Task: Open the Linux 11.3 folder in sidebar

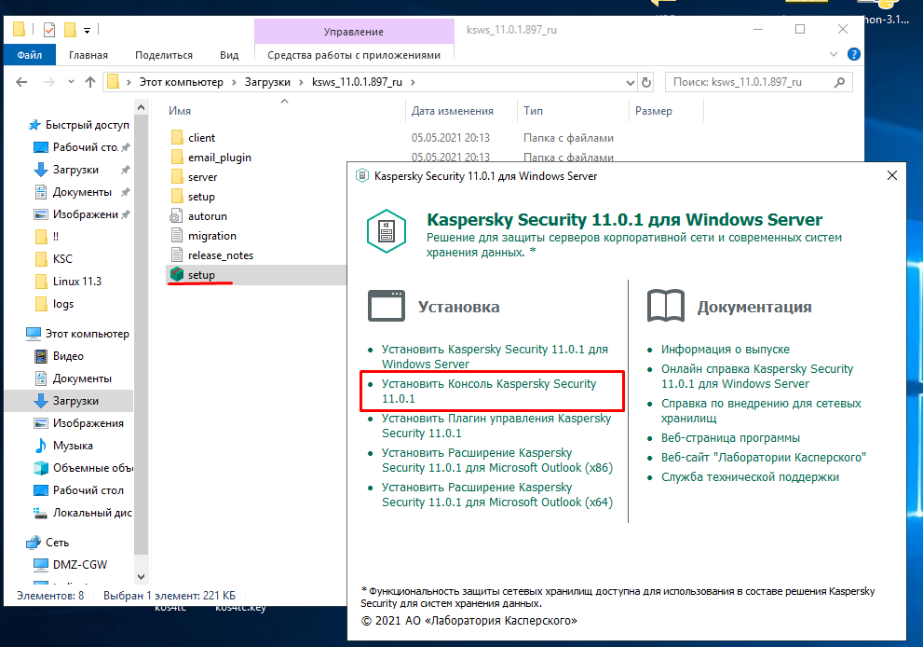Action: click(x=76, y=281)
